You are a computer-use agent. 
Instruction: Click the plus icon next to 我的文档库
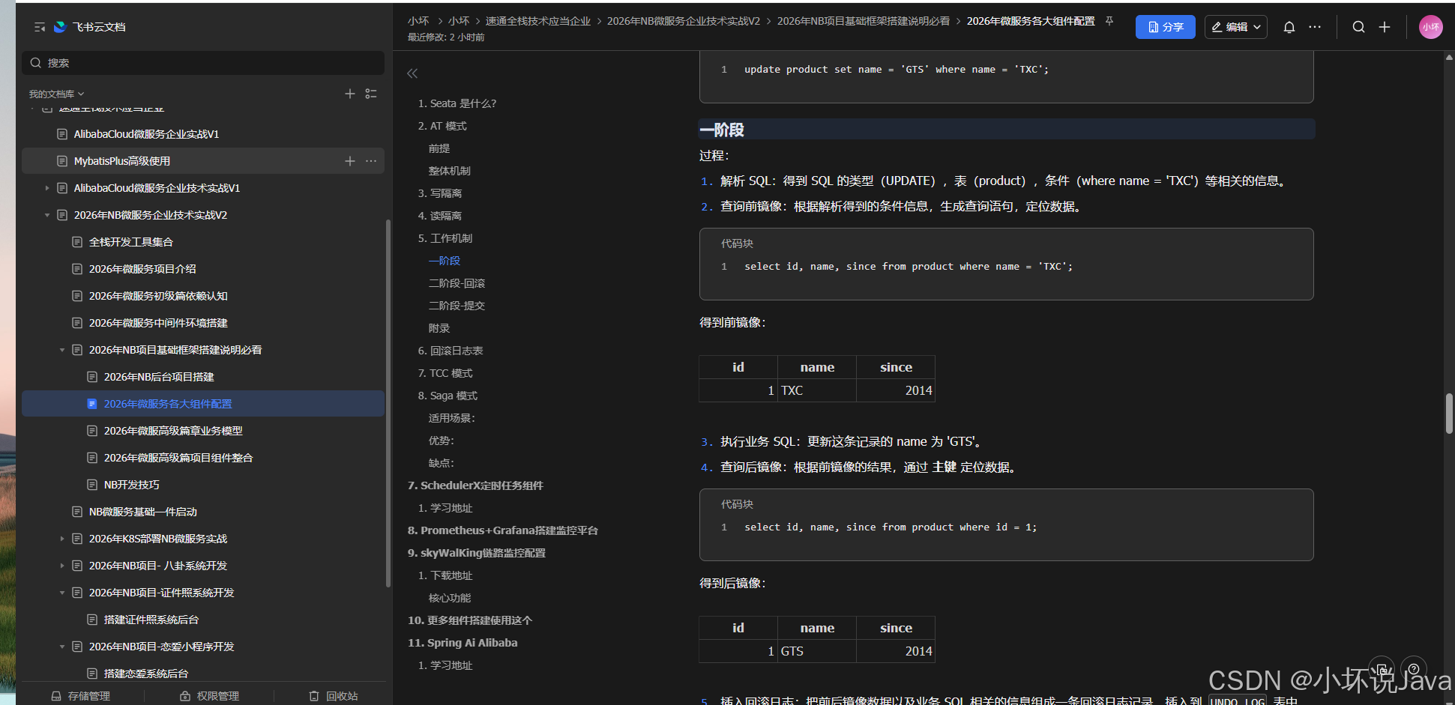349,94
